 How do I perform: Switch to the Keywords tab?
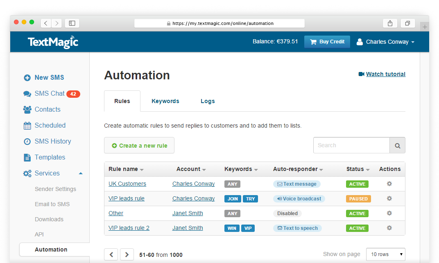[x=165, y=101]
